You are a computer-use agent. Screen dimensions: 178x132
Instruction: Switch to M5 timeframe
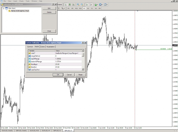coord(72,8)
